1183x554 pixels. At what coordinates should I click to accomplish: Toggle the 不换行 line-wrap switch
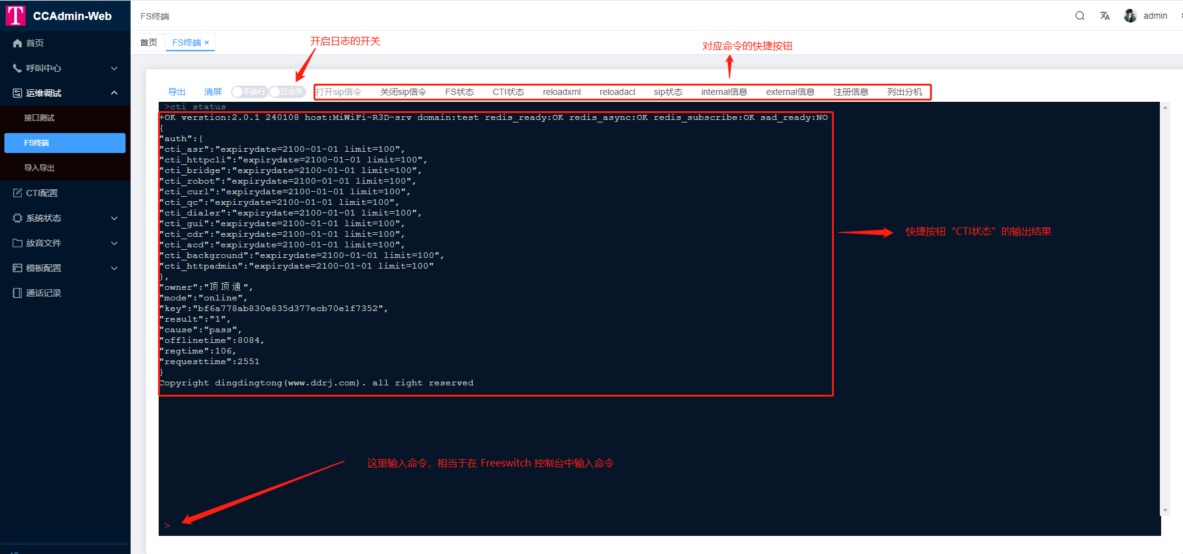249,92
